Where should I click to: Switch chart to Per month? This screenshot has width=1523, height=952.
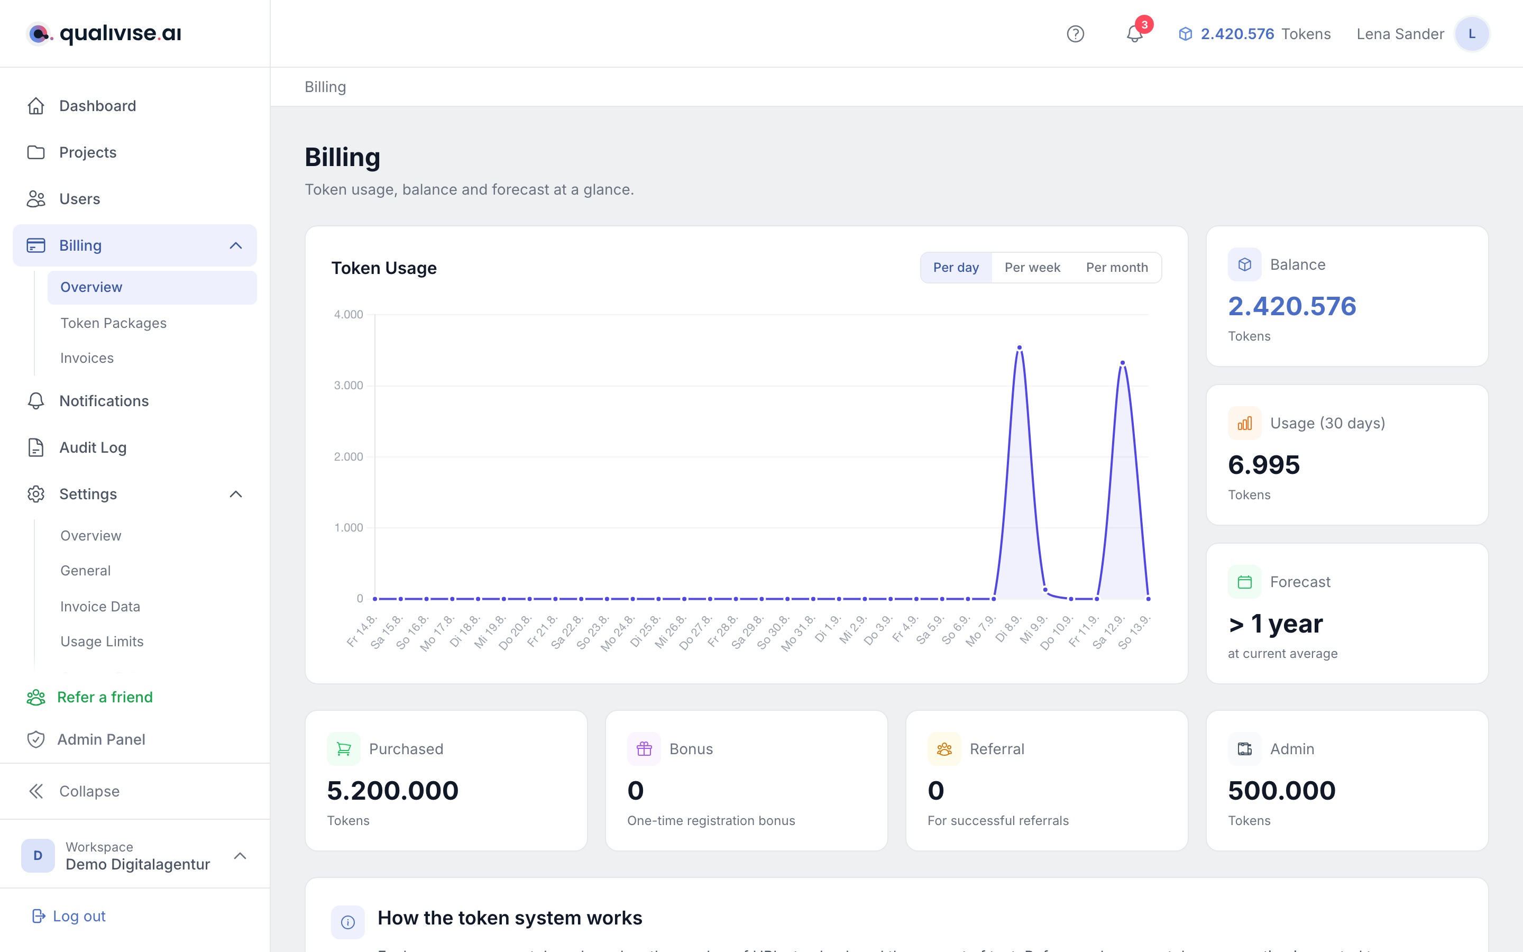(x=1117, y=268)
